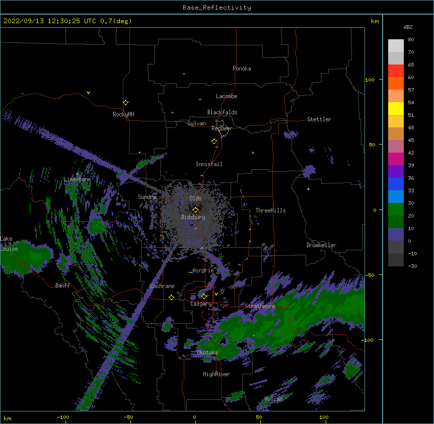Select the Olds label

(x=195, y=198)
